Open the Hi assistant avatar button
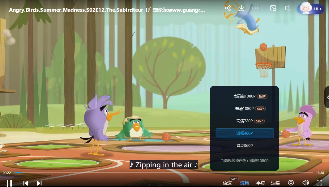Viewport: 329px width, 187px height. click(310, 9)
